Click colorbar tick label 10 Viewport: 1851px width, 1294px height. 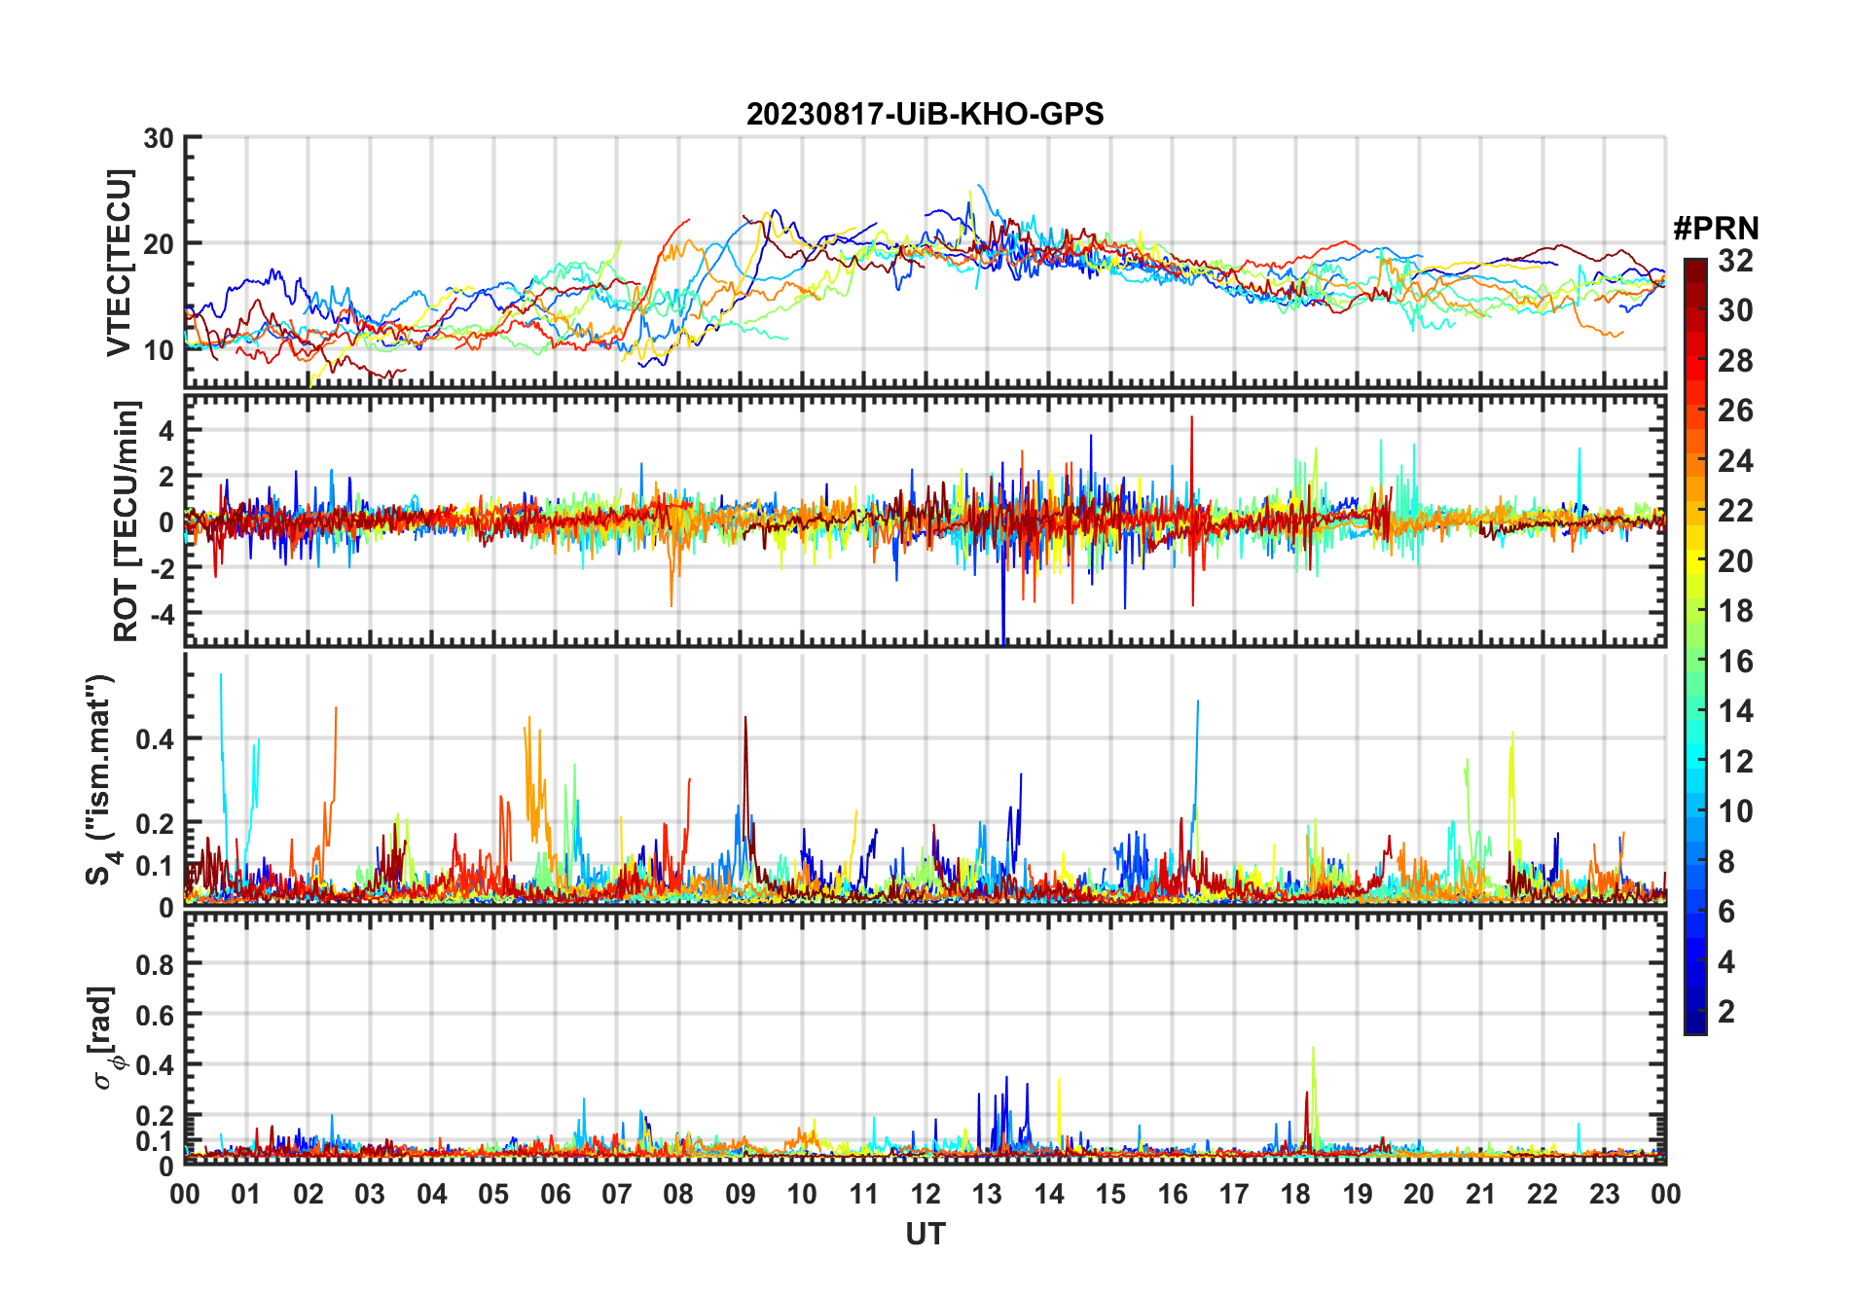click(1735, 811)
